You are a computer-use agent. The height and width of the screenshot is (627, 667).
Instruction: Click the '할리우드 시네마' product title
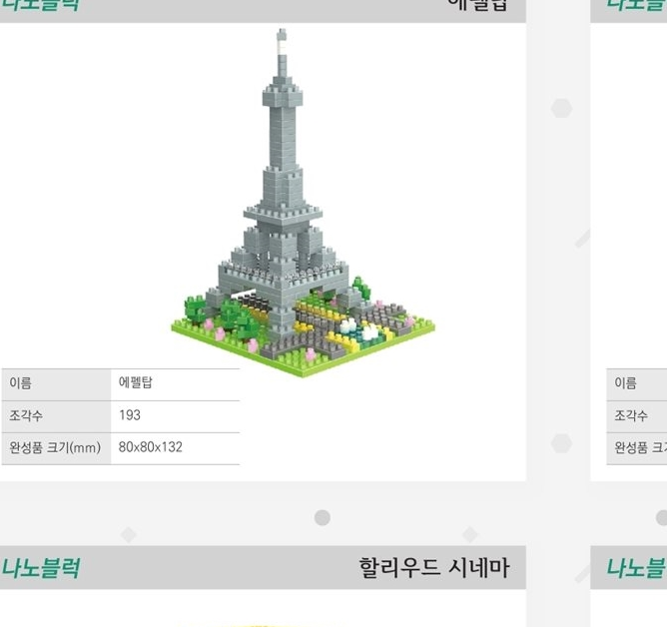tap(434, 568)
